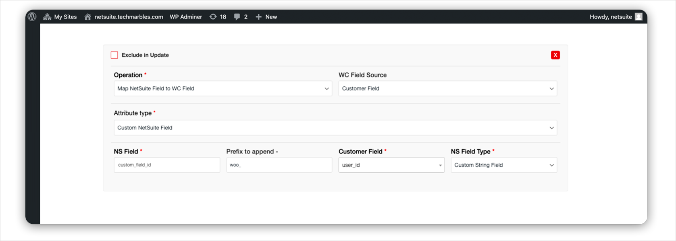The width and height of the screenshot is (676, 241).
Task: Expand the WC Field Source dropdown
Action: (447, 88)
